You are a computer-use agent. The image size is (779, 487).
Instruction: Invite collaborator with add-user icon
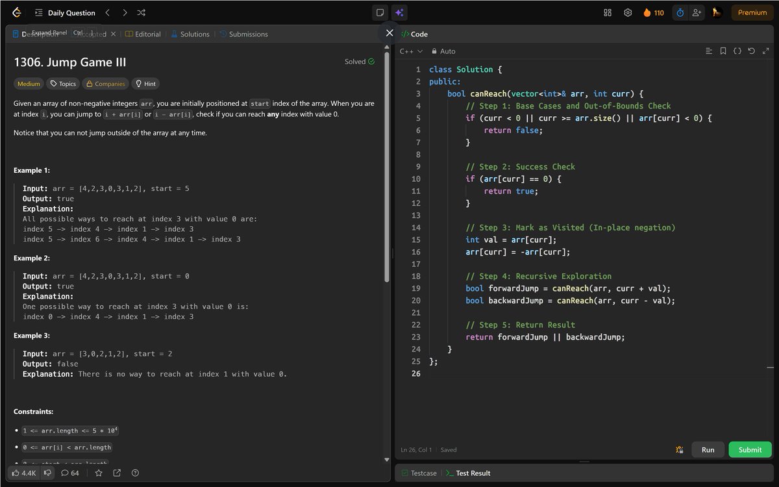pyautogui.click(x=697, y=12)
